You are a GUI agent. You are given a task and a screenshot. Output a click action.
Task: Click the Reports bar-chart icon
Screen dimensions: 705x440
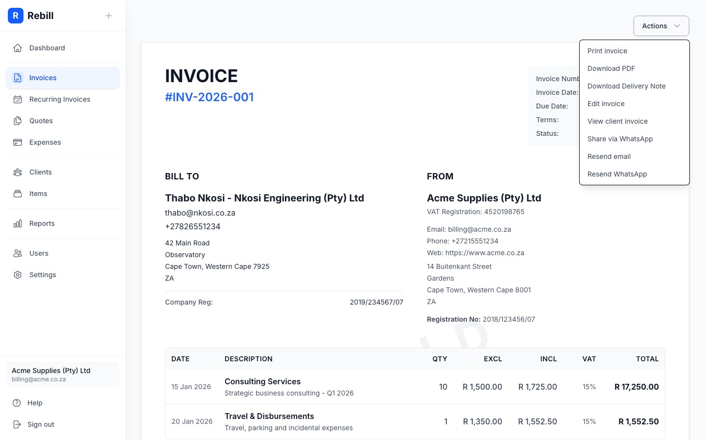coord(18,223)
